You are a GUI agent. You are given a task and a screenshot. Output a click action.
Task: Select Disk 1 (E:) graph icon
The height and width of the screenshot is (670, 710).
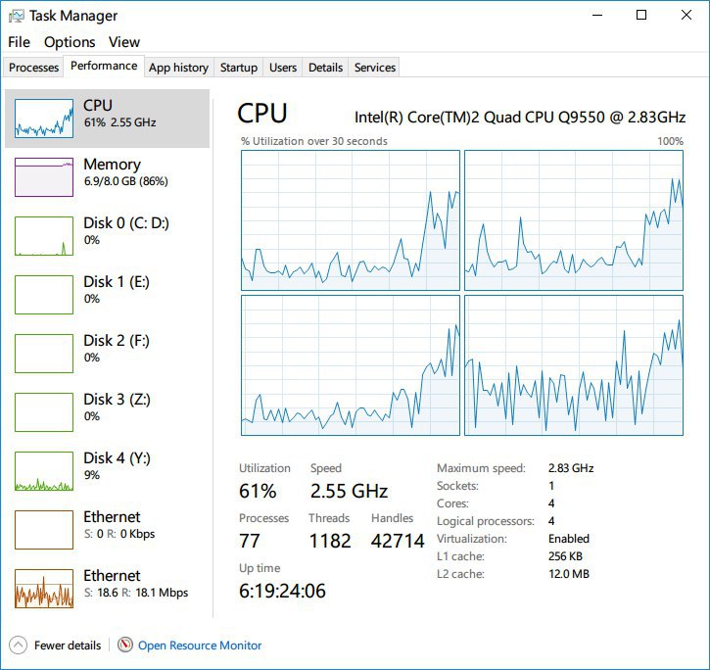click(44, 294)
